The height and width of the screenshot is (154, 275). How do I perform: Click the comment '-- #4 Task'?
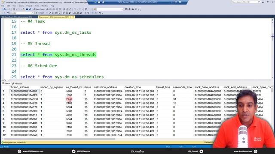(x=33, y=21)
